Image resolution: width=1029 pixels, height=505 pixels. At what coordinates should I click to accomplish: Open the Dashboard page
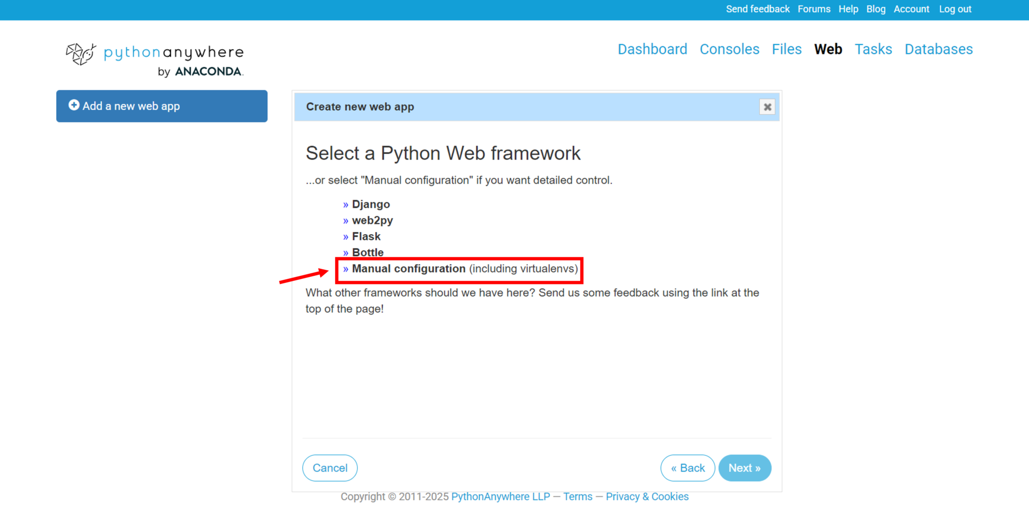click(x=652, y=49)
